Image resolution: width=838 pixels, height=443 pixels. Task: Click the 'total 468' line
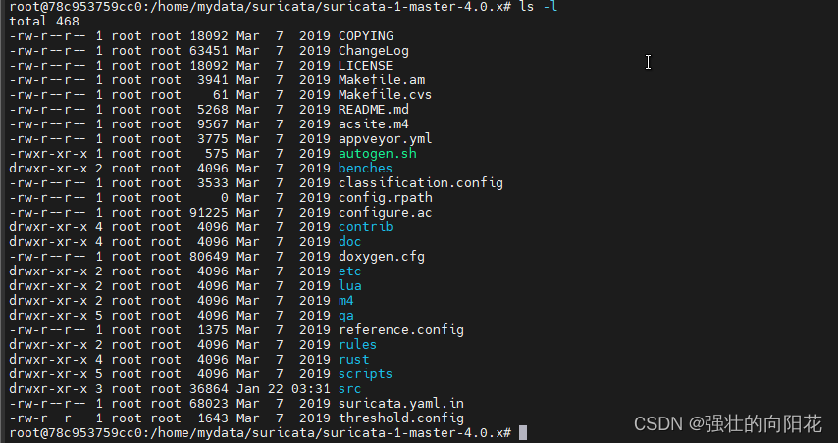44,22
